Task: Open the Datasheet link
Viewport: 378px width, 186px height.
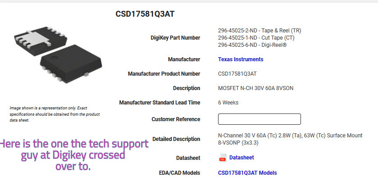Action: (x=241, y=158)
